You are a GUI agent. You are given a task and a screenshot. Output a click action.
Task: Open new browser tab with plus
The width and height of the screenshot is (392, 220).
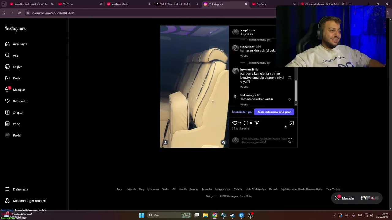coord(350,4)
